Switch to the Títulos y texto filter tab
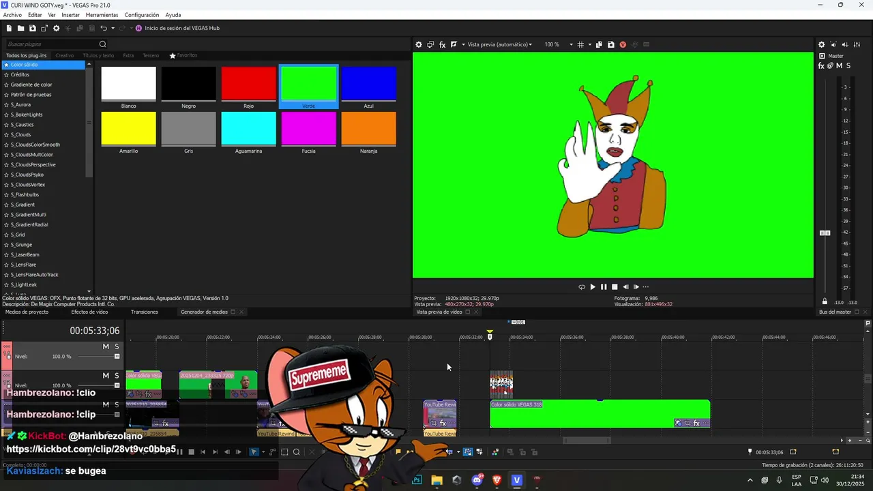The height and width of the screenshot is (491, 873). (x=98, y=55)
